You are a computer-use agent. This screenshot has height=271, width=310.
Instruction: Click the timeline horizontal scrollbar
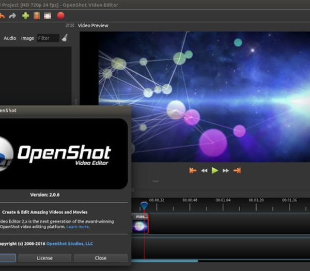pyautogui.click(x=165, y=261)
